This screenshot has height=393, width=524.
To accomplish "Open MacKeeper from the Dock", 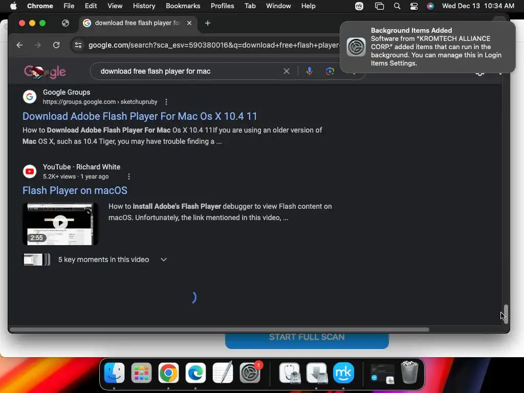I will point(343,373).
